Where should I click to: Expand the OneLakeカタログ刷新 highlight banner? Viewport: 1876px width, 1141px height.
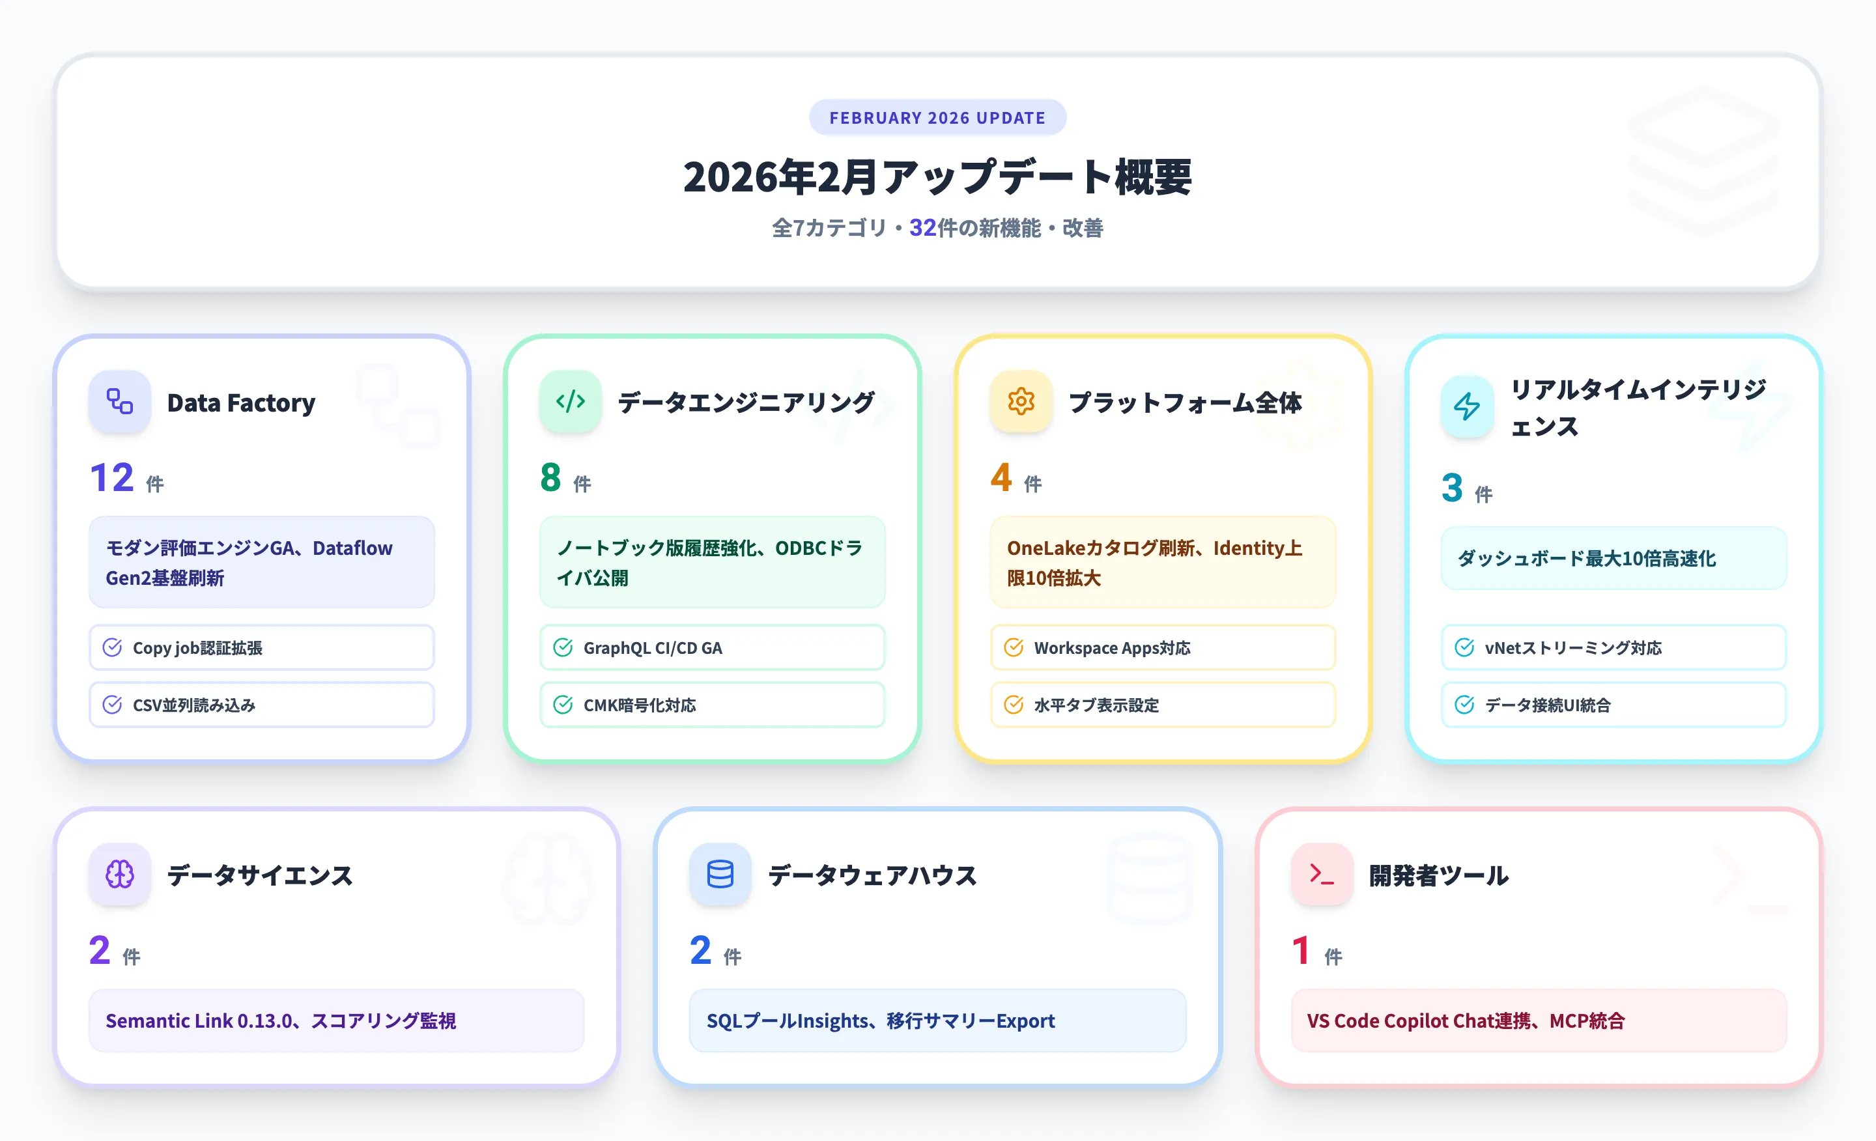point(1162,563)
